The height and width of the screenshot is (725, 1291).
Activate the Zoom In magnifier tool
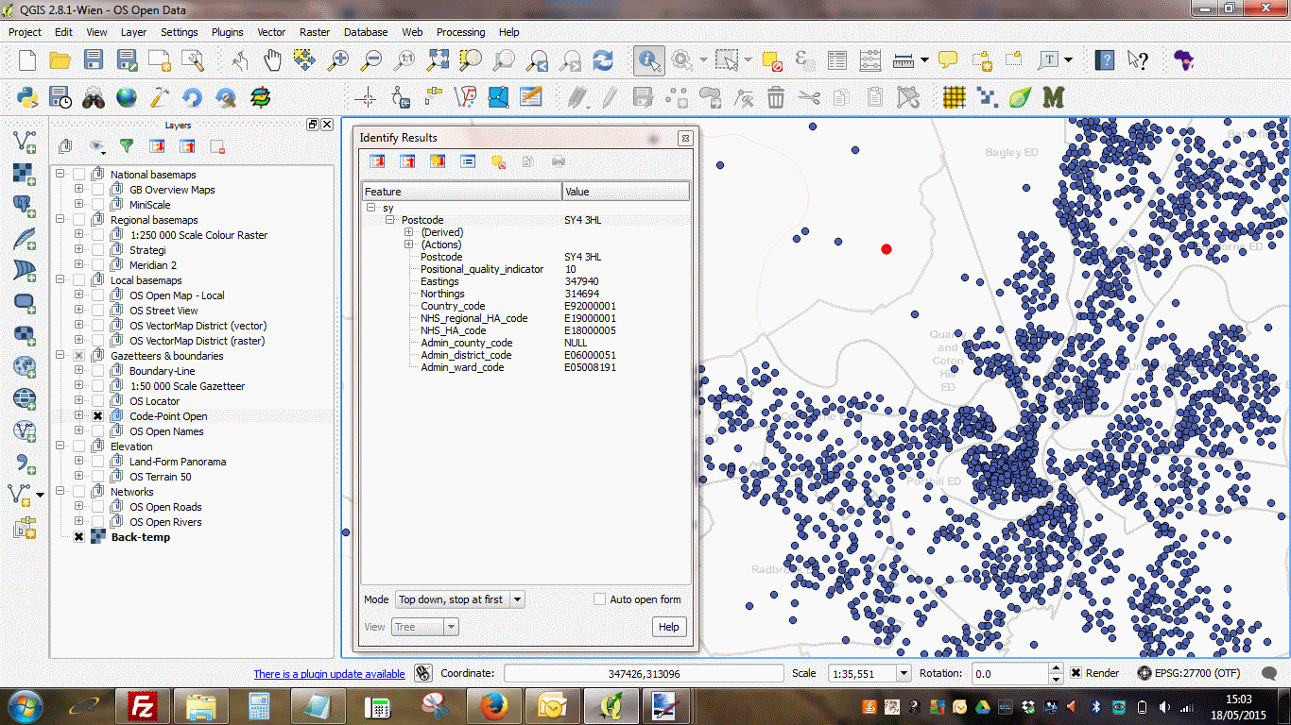click(337, 60)
